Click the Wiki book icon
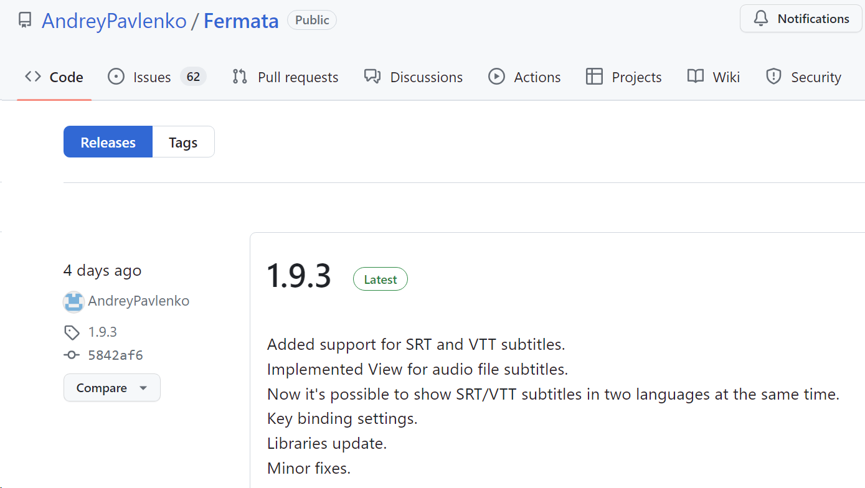This screenshot has width=865, height=488. tap(696, 77)
